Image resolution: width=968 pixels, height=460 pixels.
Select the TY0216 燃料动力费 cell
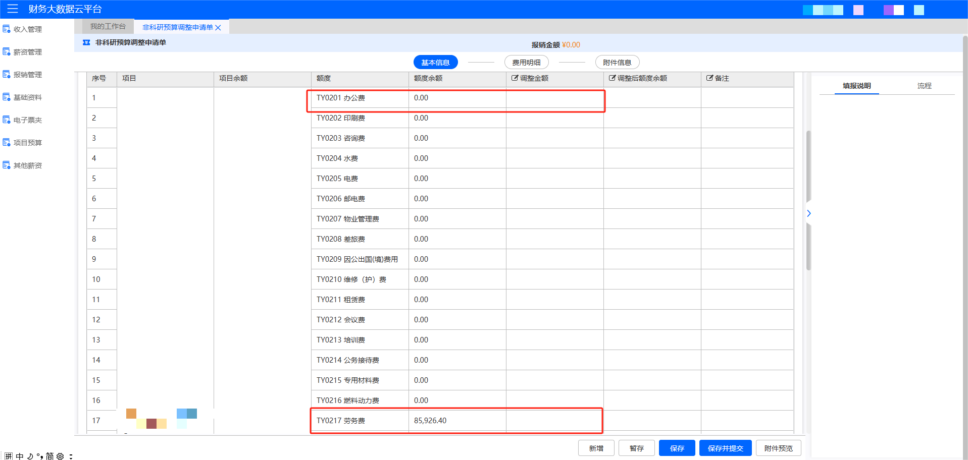click(360, 400)
